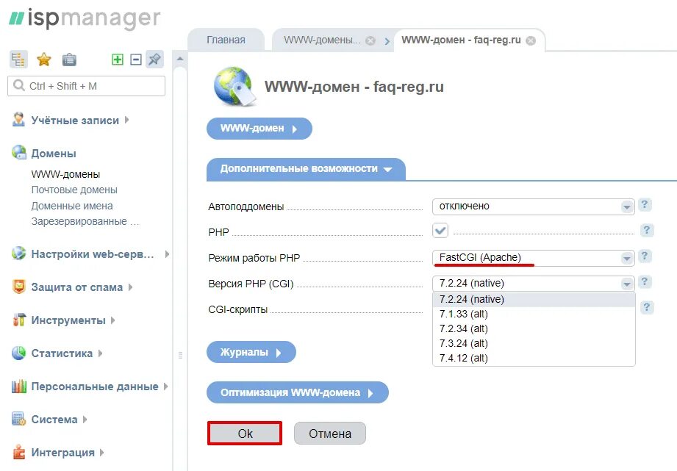Open Доменные имена menu item

[x=72, y=206]
